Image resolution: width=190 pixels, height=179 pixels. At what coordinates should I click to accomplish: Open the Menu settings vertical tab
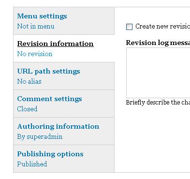(x=42, y=16)
